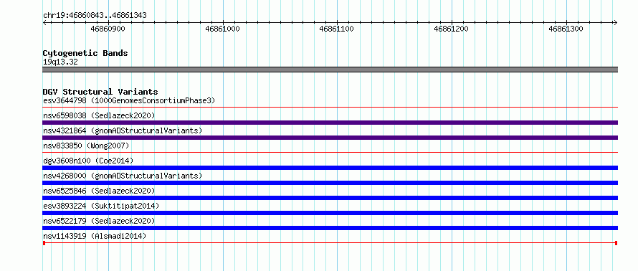This screenshot has width=638, height=271.
Task: Open variant esv3644798 (1000GenomesConsortiumPhase3) label
Action: click(x=129, y=100)
